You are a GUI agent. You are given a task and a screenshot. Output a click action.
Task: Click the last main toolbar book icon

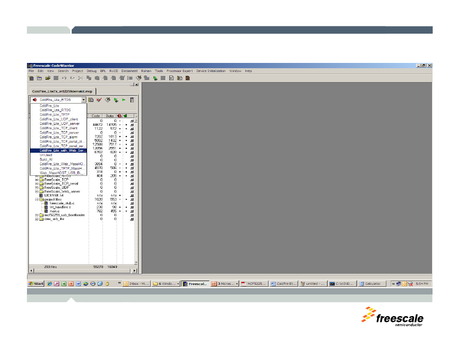(188, 78)
